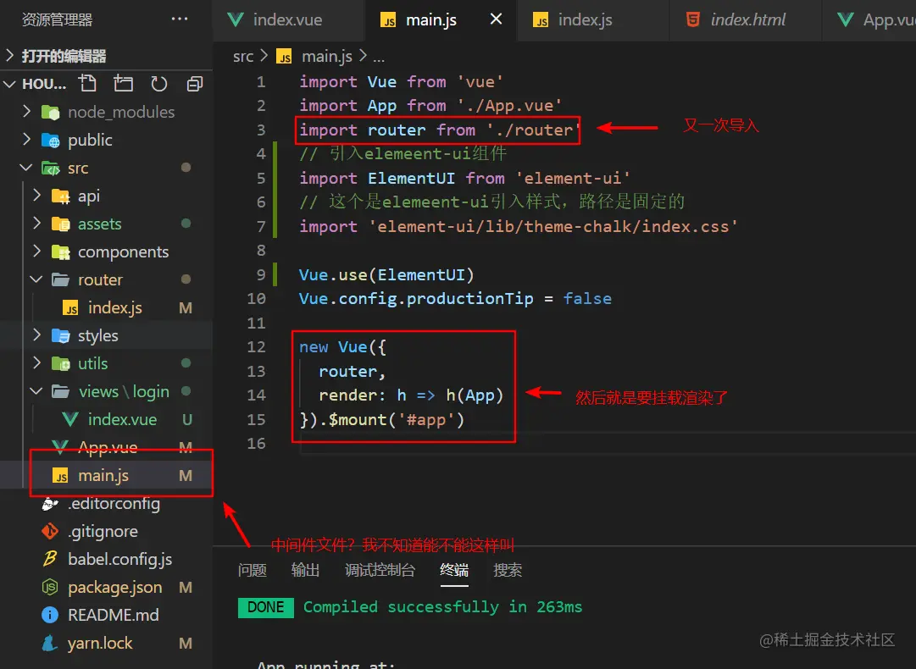This screenshot has width=916, height=669.
Task: Click the code 'Vue.use(ElementUI)'
Action: 386,275
